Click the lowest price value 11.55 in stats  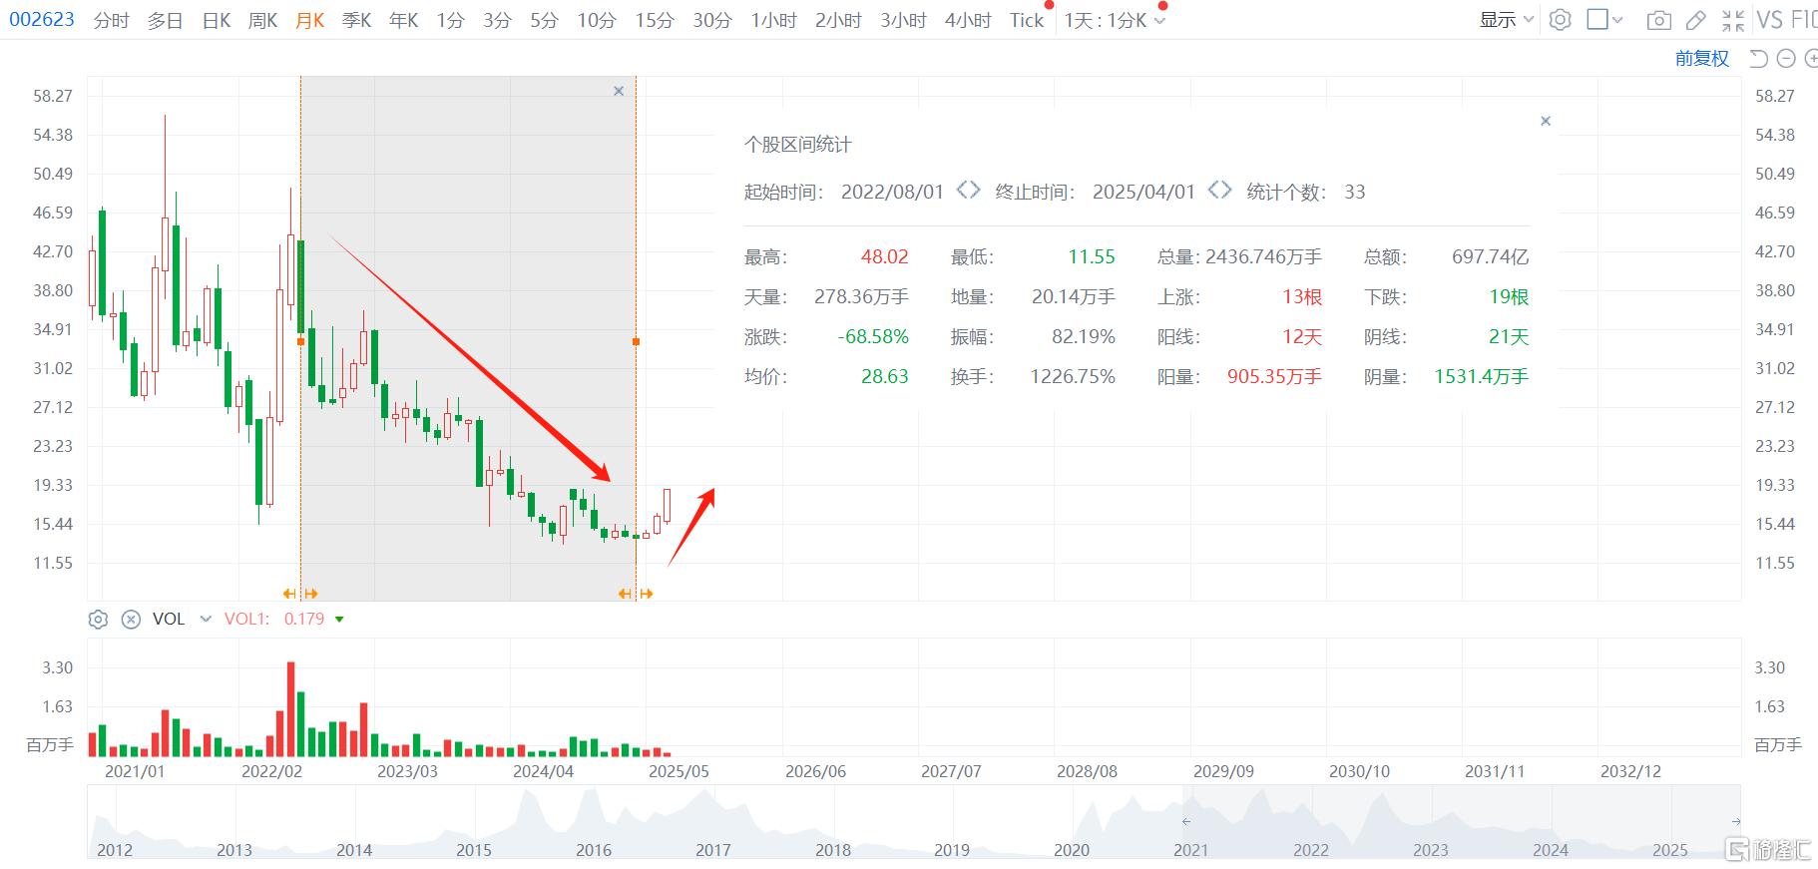click(x=1092, y=257)
